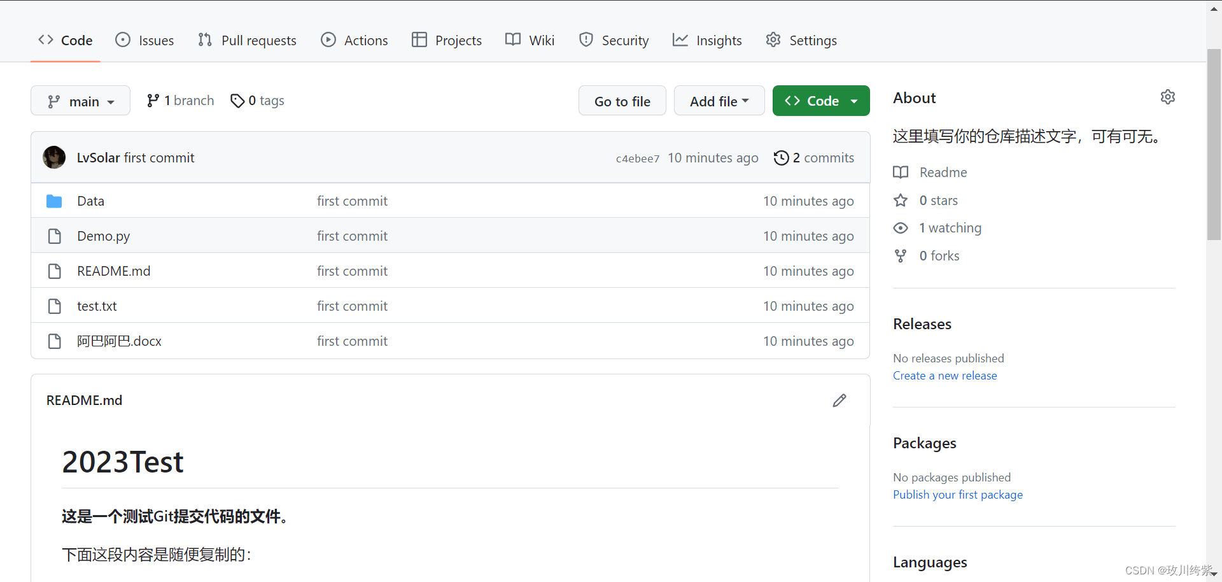Open the Actions tab

click(x=354, y=40)
